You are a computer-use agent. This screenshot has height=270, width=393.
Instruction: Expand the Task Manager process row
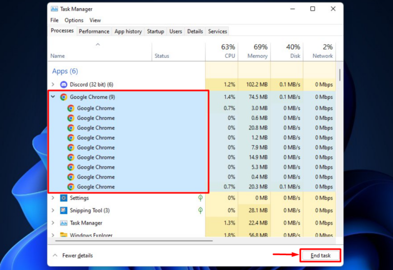(x=53, y=223)
